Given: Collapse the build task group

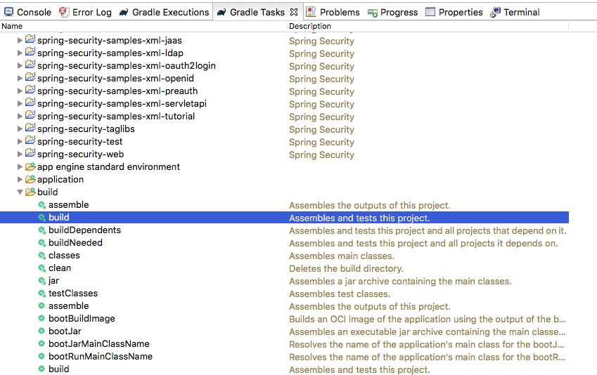Looking at the screenshot, I should click(20, 192).
